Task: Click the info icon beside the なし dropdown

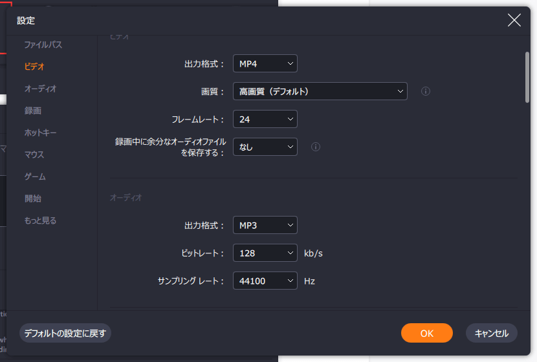Action: [316, 147]
